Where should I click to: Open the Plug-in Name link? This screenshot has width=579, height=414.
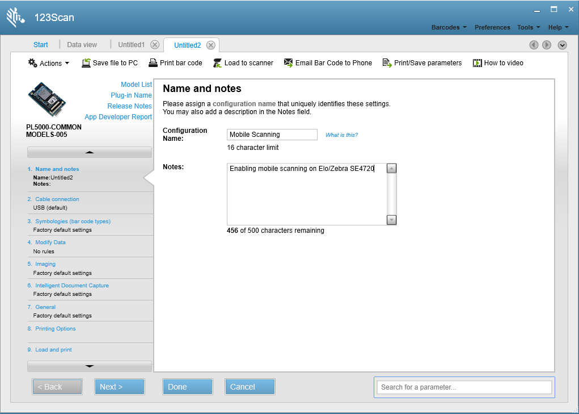coord(131,95)
